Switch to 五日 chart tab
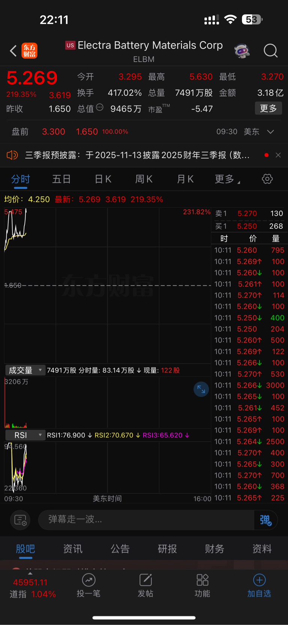 click(x=61, y=179)
